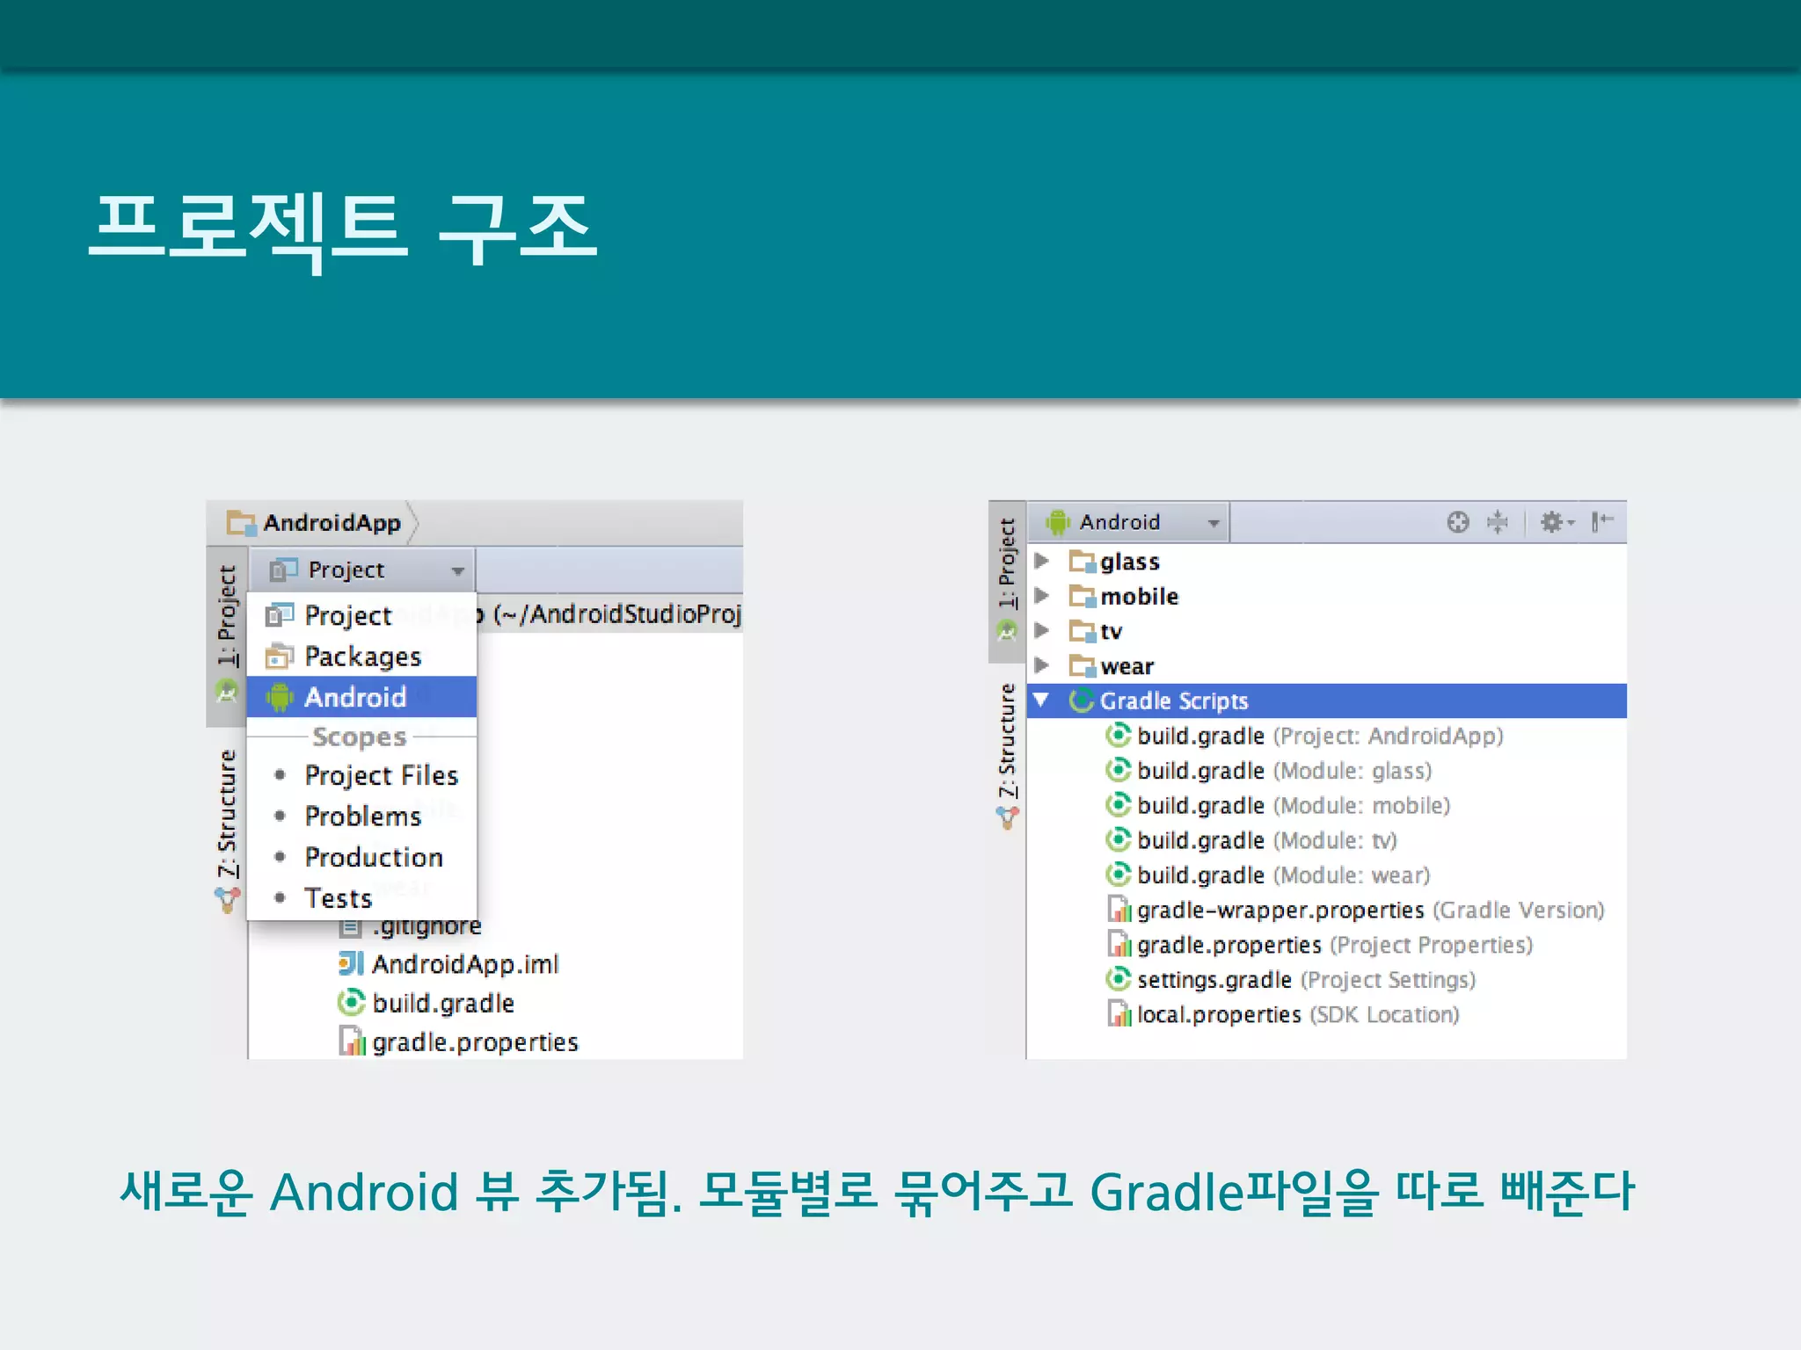Screen dimensions: 1801x1350
Task: Open gradle.properties (Project Properties)
Action: pos(1320,945)
